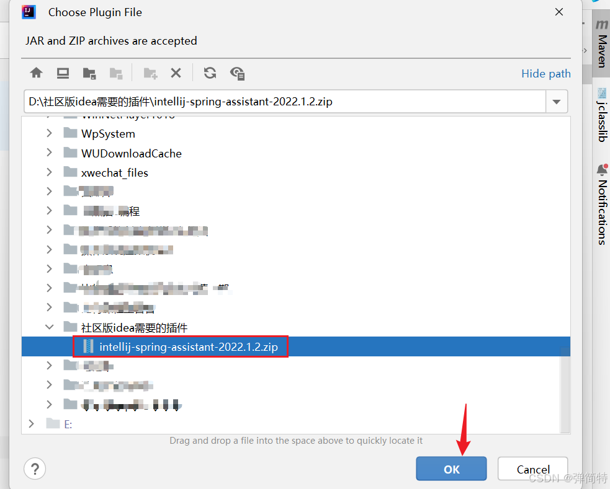Edit the file path text field

click(x=285, y=102)
